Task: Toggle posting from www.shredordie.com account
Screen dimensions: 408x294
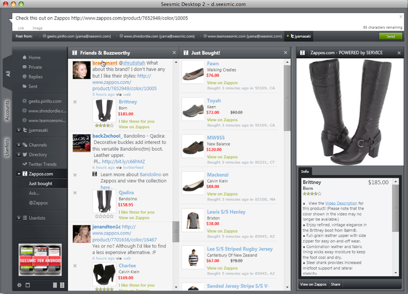Action: 155,36
